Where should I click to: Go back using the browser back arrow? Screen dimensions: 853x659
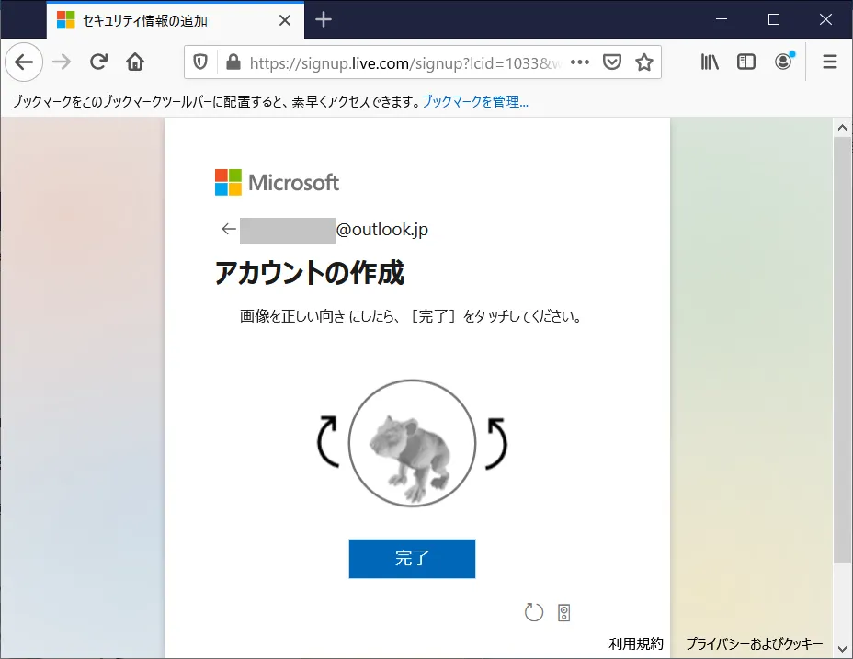[x=24, y=62]
